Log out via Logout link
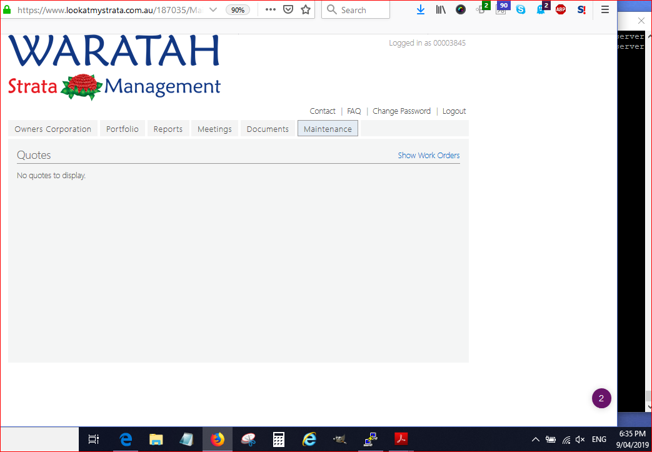This screenshot has width=652, height=452. tap(454, 111)
